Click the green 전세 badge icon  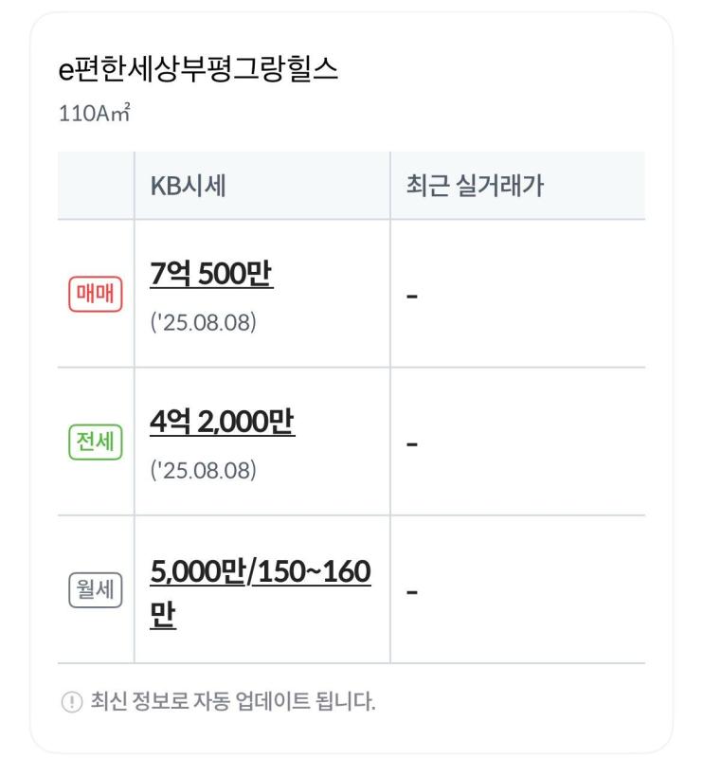click(x=96, y=442)
